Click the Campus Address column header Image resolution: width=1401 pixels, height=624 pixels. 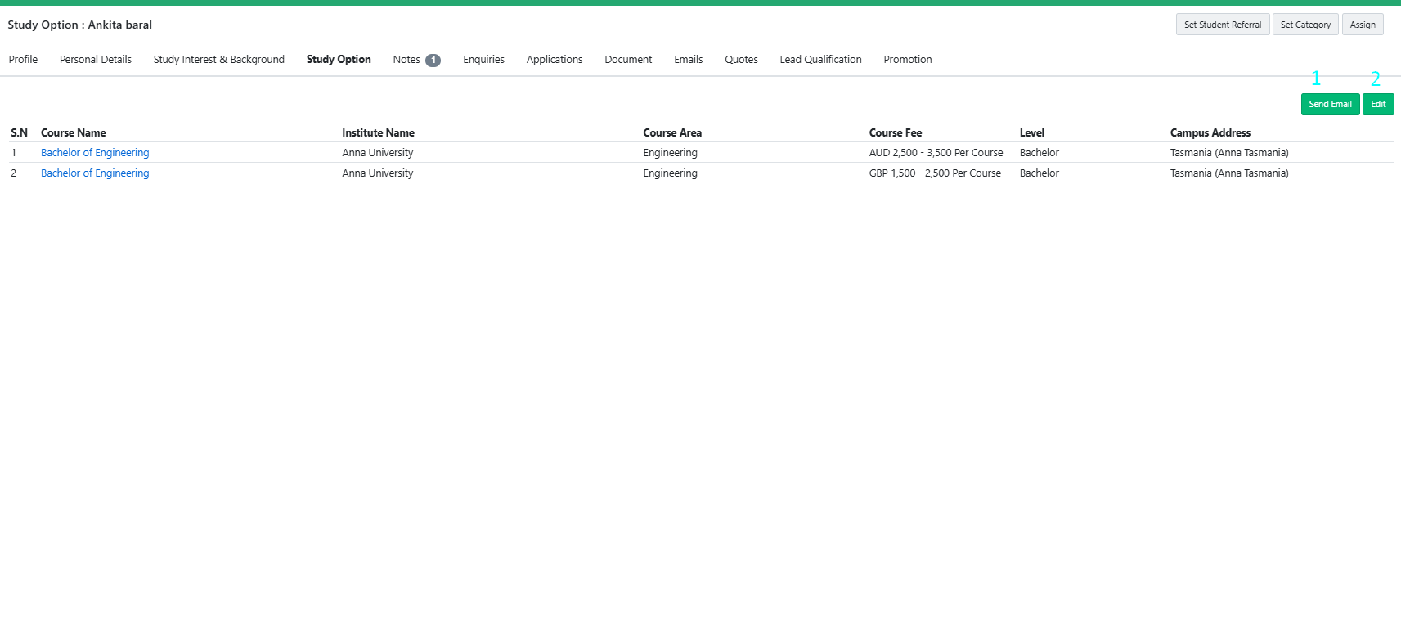tap(1210, 133)
